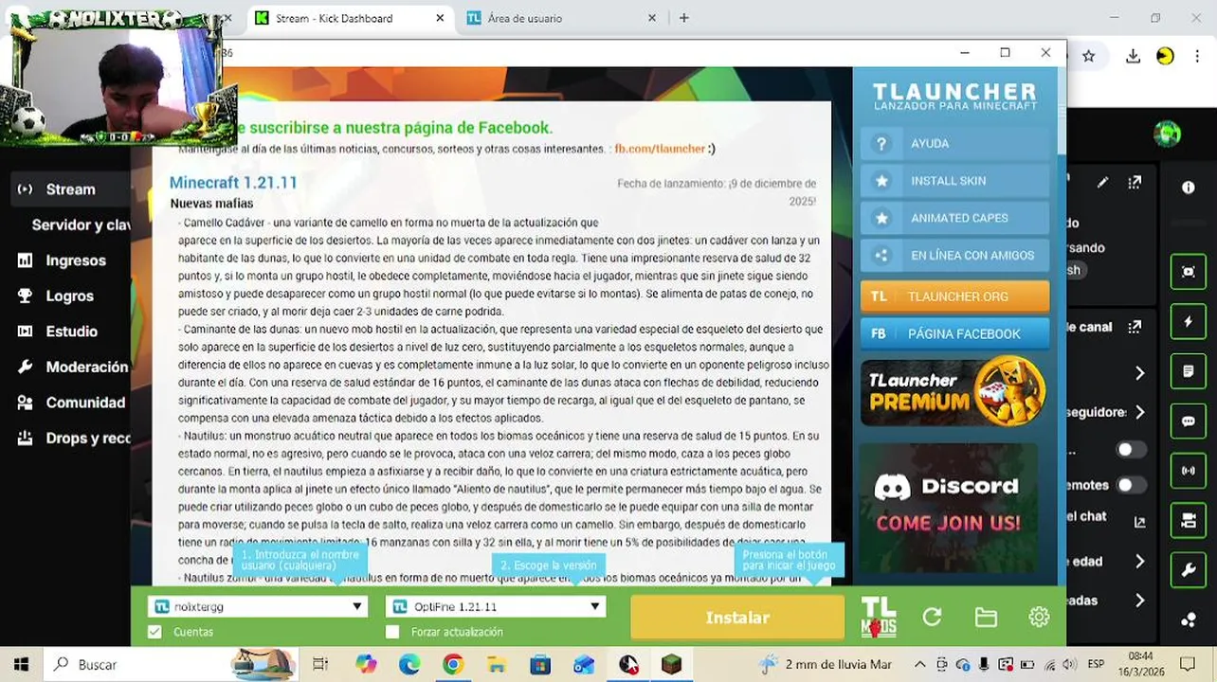Open the TLauncher settings gear
The height and width of the screenshot is (682, 1217).
[1039, 618]
